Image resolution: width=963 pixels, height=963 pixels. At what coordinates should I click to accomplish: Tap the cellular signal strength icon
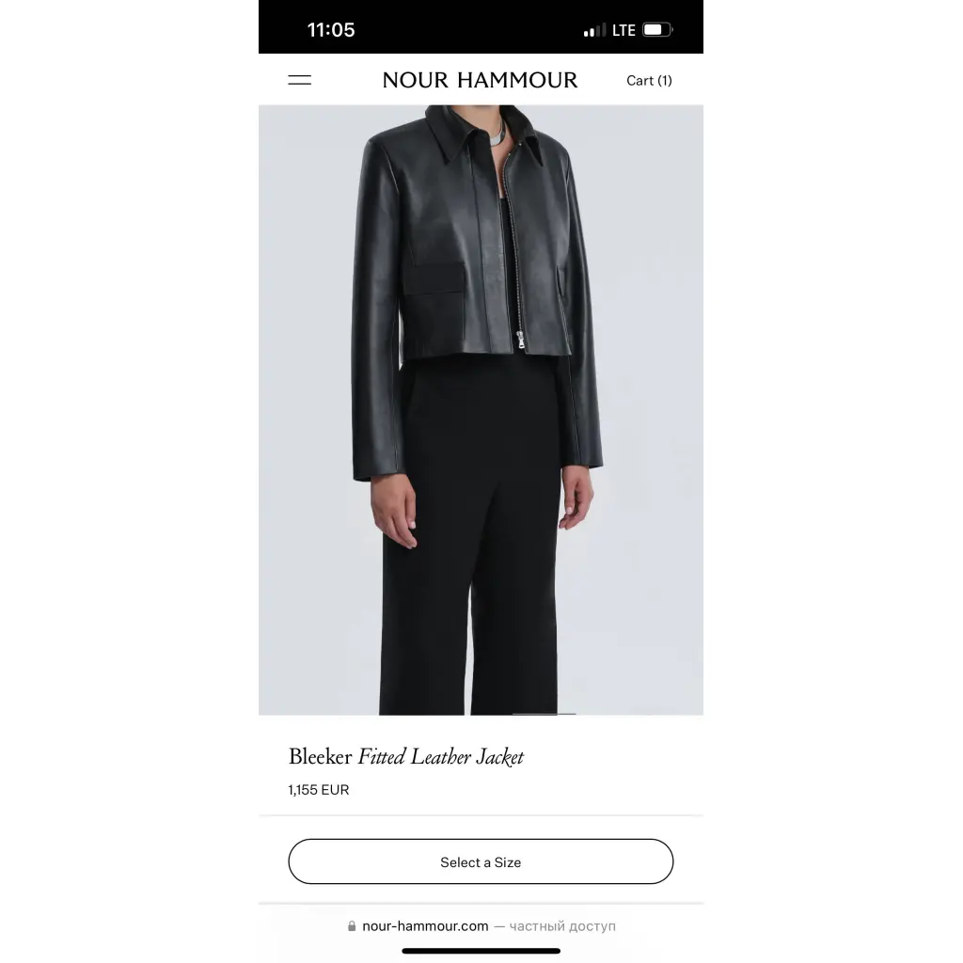tap(594, 30)
